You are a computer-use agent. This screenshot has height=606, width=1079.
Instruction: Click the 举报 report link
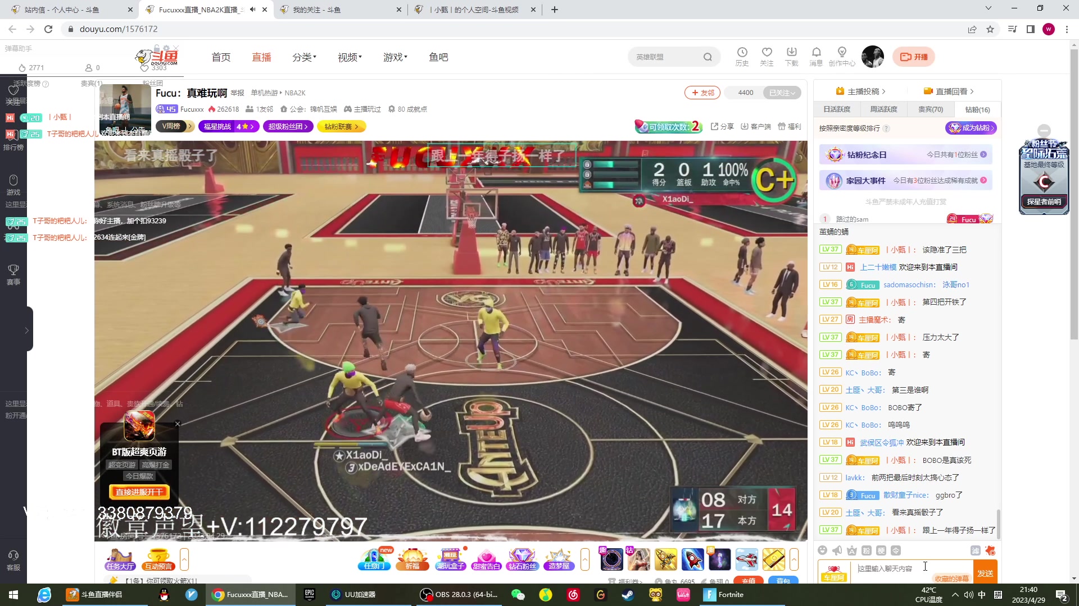(x=237, y=93)
